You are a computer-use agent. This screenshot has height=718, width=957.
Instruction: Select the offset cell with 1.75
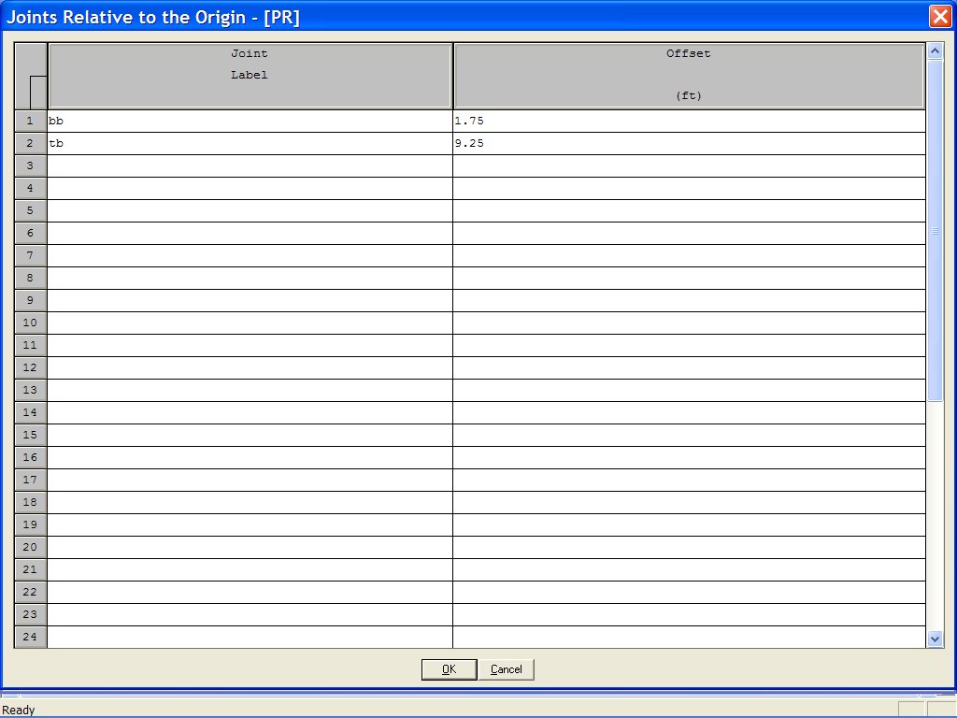[689, 121]
